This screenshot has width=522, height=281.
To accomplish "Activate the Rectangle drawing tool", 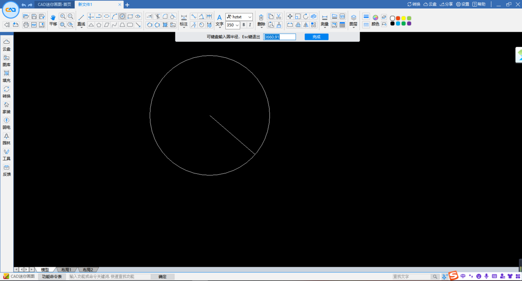I will pyautogui.click(x=131, y=16).
